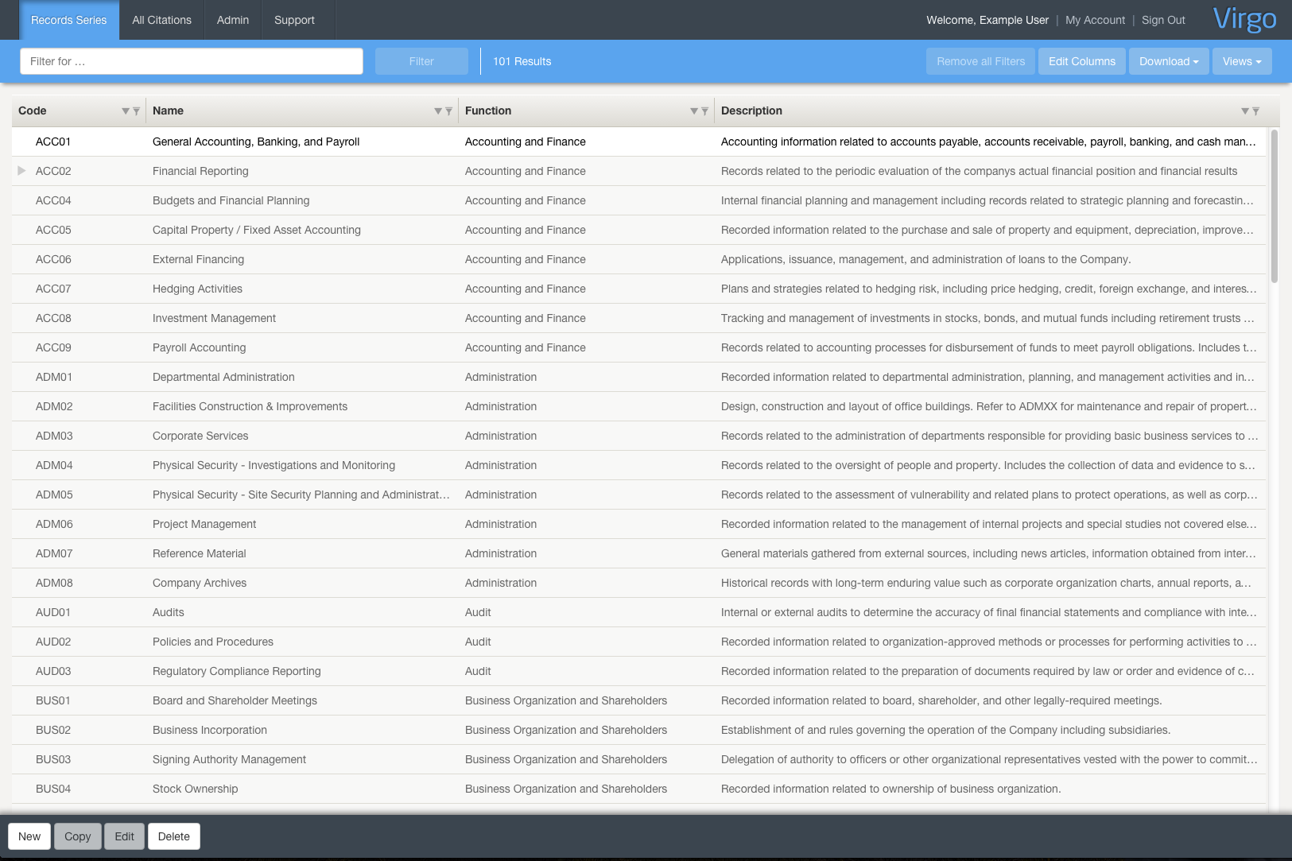Open sort menu arrow on Code column
Image resolution: width=1292 pixels, height=861 pixels.
[x=126, y=111]
